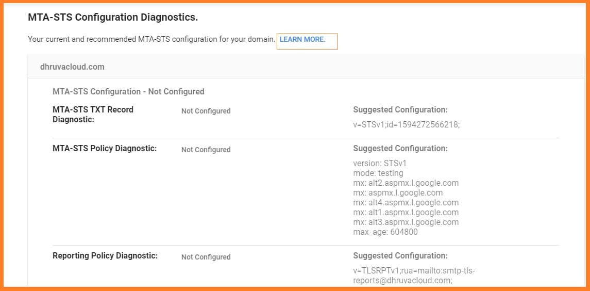Click the MTA-STS Configuration Diagnostics title

[113, 17]
